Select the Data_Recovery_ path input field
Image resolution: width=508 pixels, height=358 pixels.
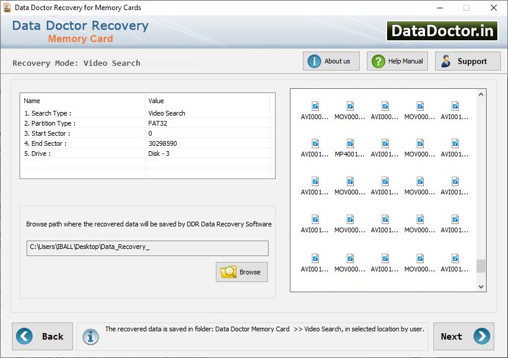tap(146, 248)
